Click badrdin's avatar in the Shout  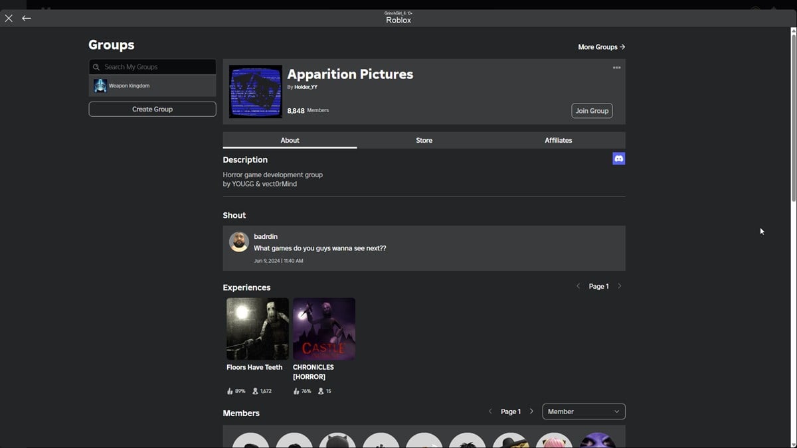coord(239,242)
